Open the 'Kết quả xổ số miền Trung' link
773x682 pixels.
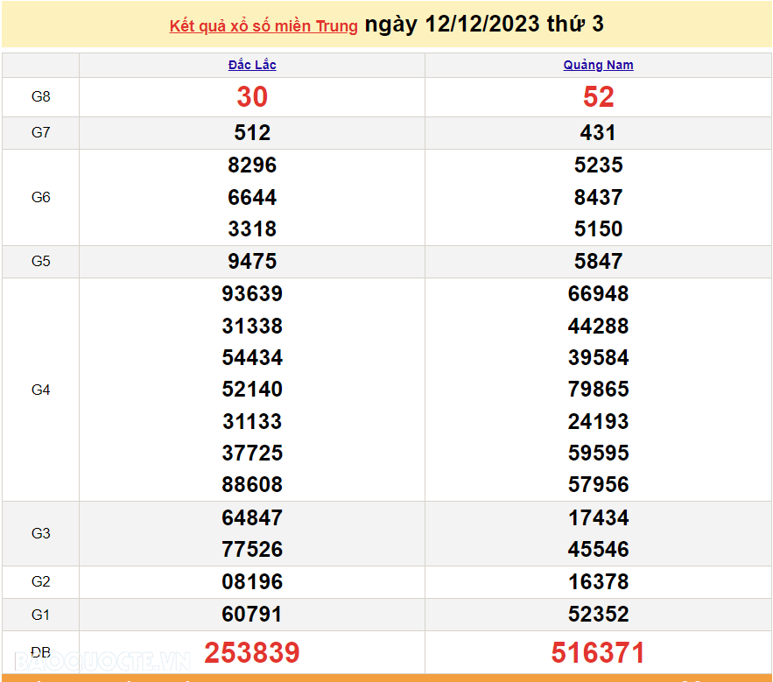(x=264, y=26)
